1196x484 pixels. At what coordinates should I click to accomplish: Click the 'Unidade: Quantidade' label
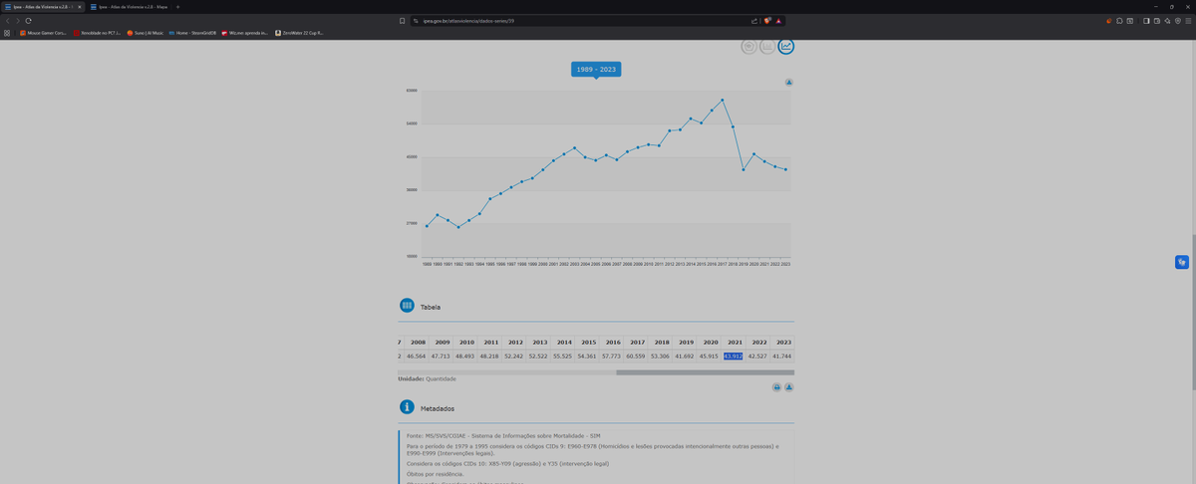click(x=427, y=378)
